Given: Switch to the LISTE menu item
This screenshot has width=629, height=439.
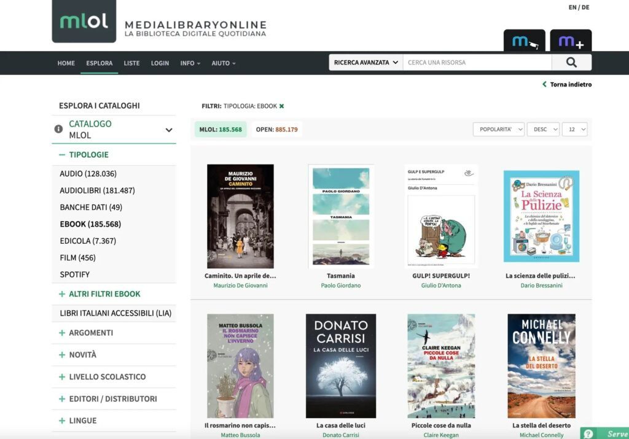Looking at the screenshot, I should coord(131,63).
